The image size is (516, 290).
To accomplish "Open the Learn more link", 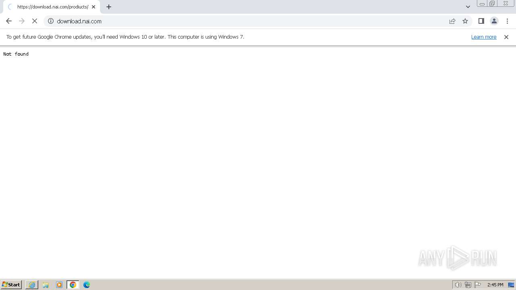I will pos(484,37).
